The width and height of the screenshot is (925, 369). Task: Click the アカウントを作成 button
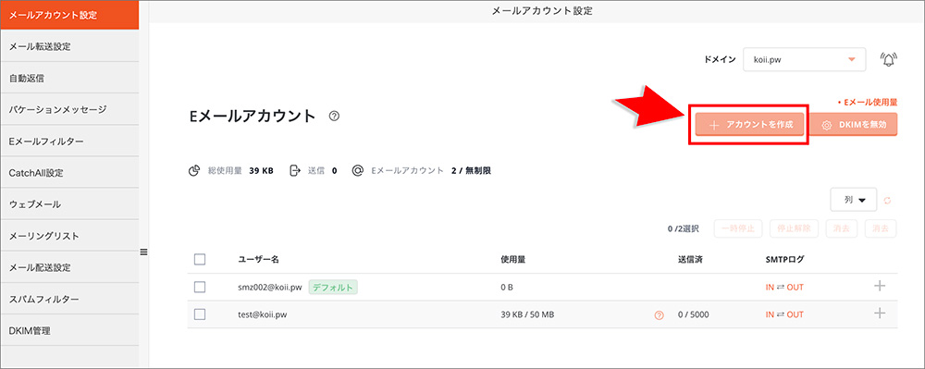[x=749, y=125]
